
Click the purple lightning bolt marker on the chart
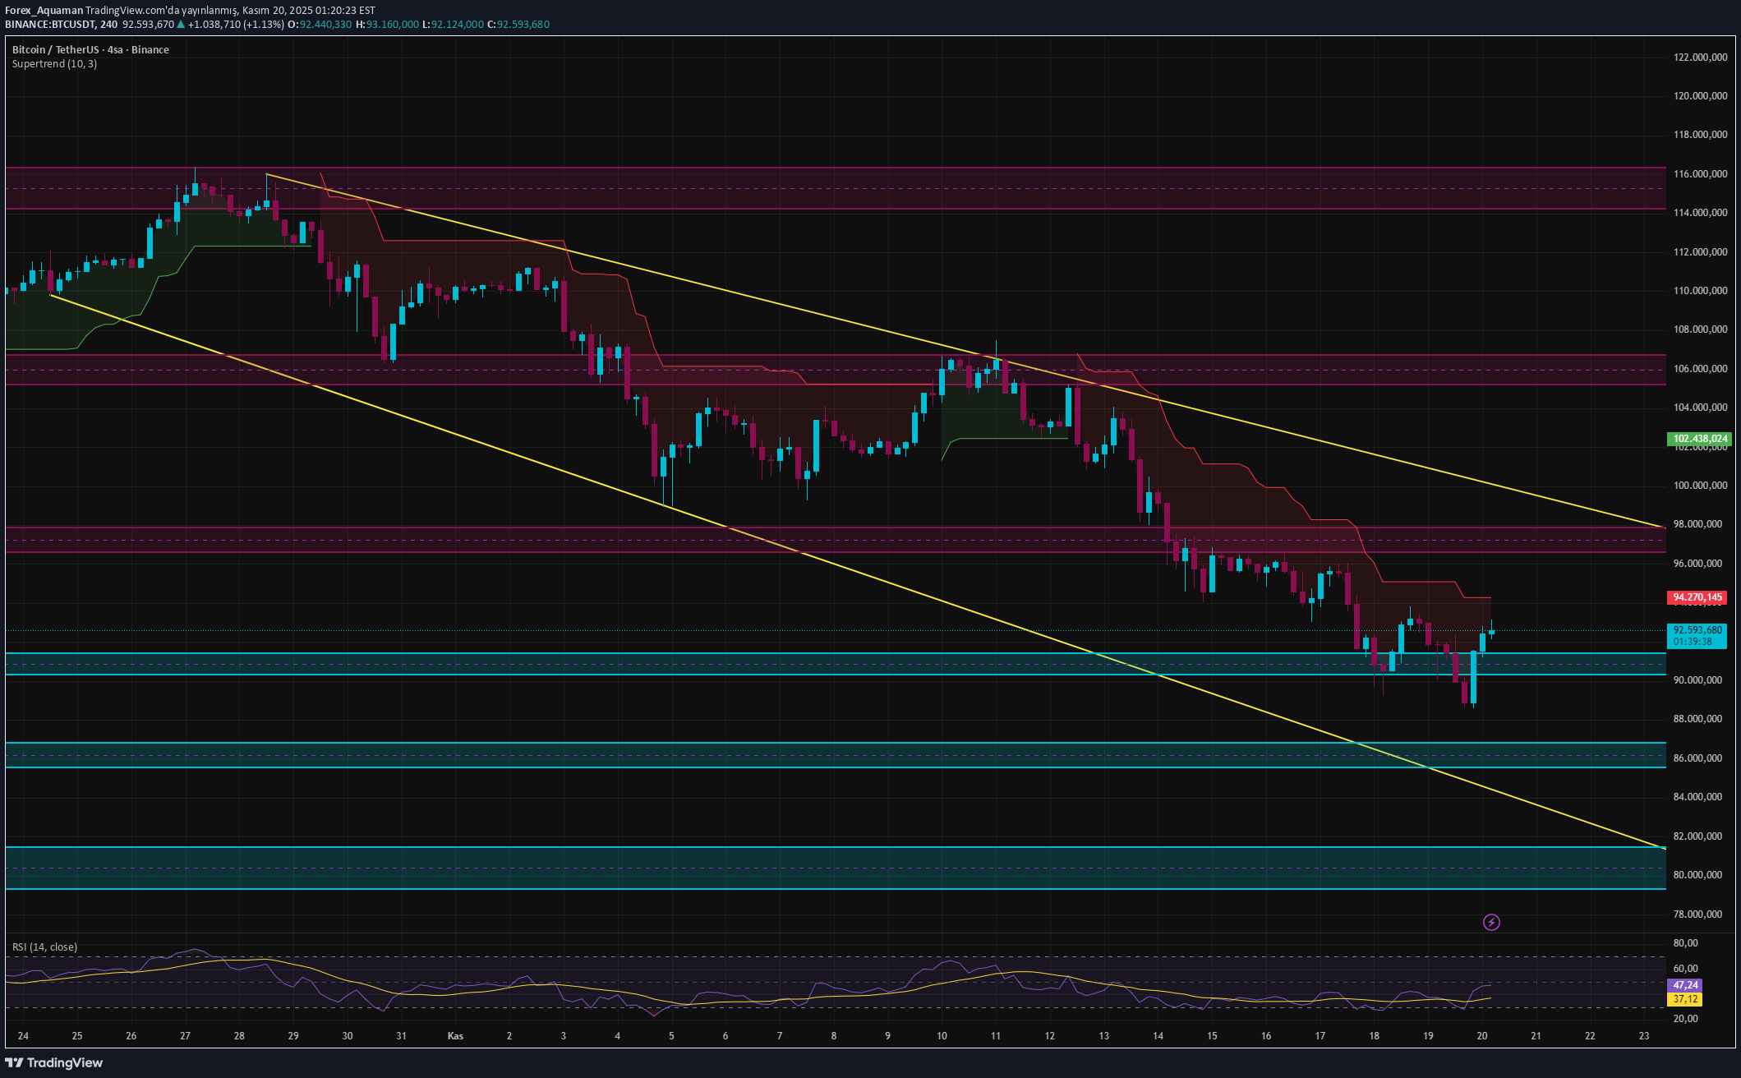pos(1492,923)
